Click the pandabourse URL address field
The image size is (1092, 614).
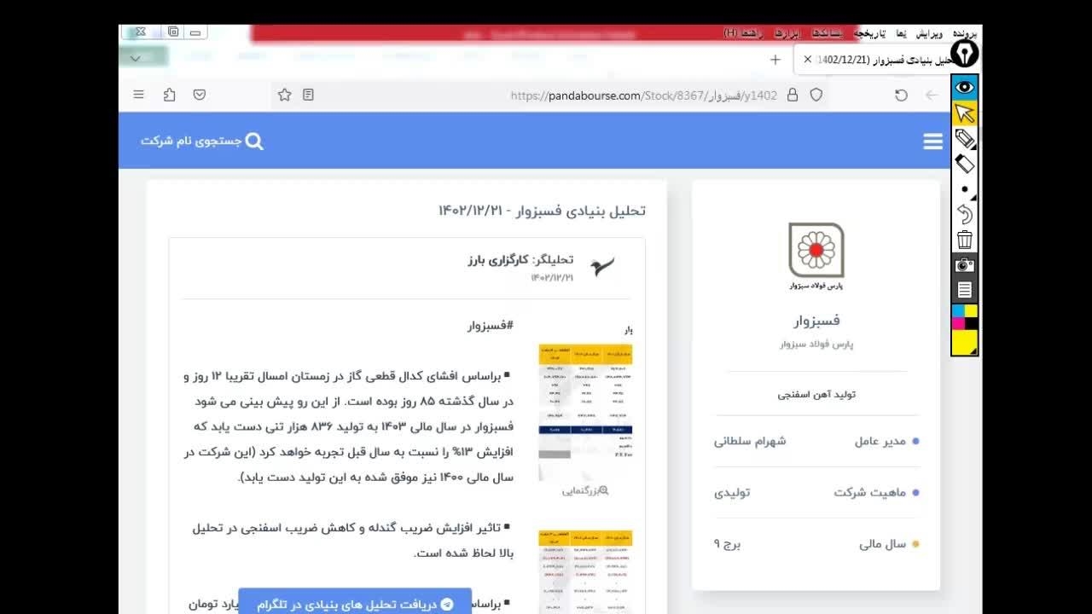tap(643, 96)
